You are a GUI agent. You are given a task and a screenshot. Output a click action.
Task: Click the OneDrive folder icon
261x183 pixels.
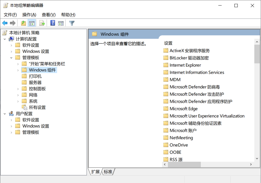pos(166,145)
